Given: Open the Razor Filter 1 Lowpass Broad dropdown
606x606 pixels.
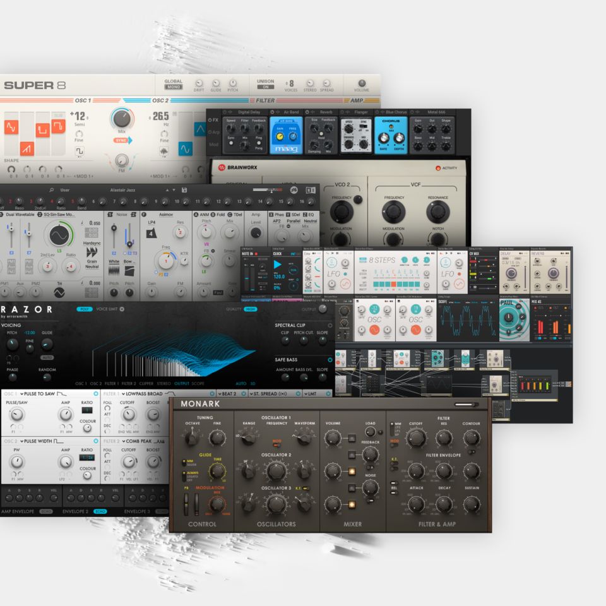Looking at the screenshot, I should pyautogui.click(x=148, y=394).
